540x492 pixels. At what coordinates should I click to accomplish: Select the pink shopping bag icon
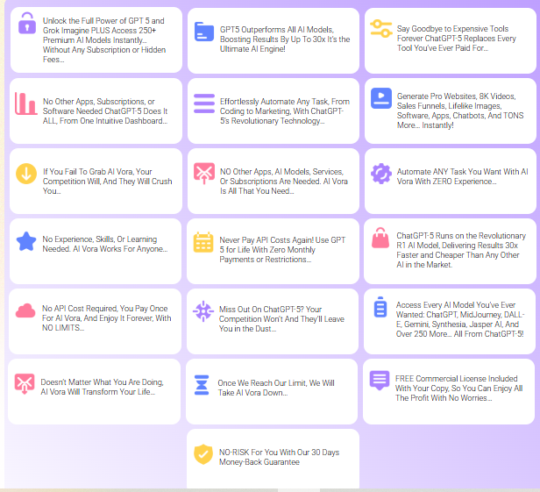tap(380, 238)
